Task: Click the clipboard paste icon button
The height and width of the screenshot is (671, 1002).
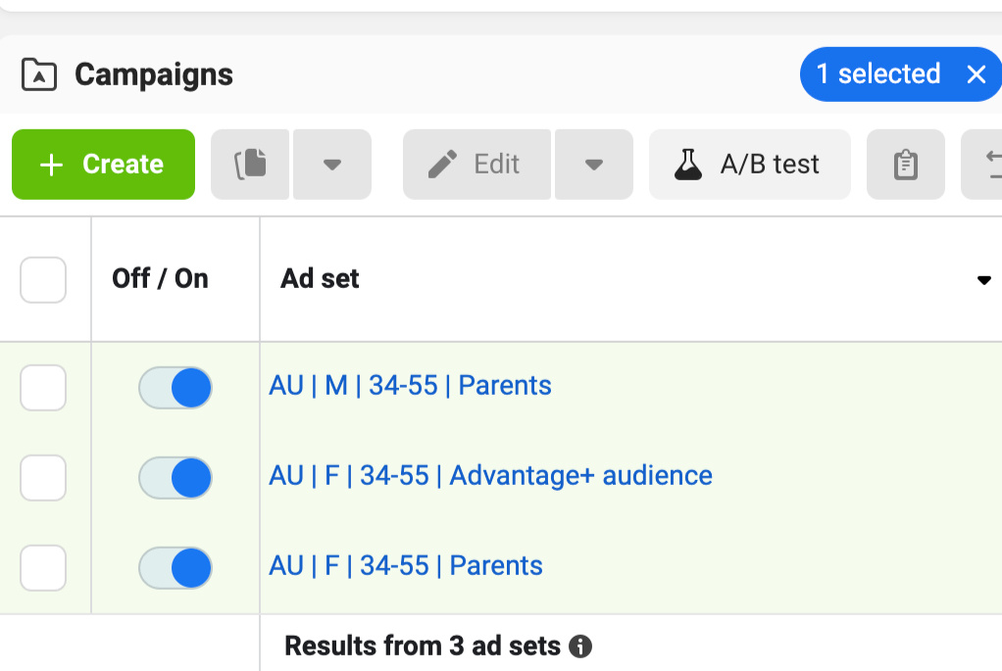Action: (x=905, y=165)
